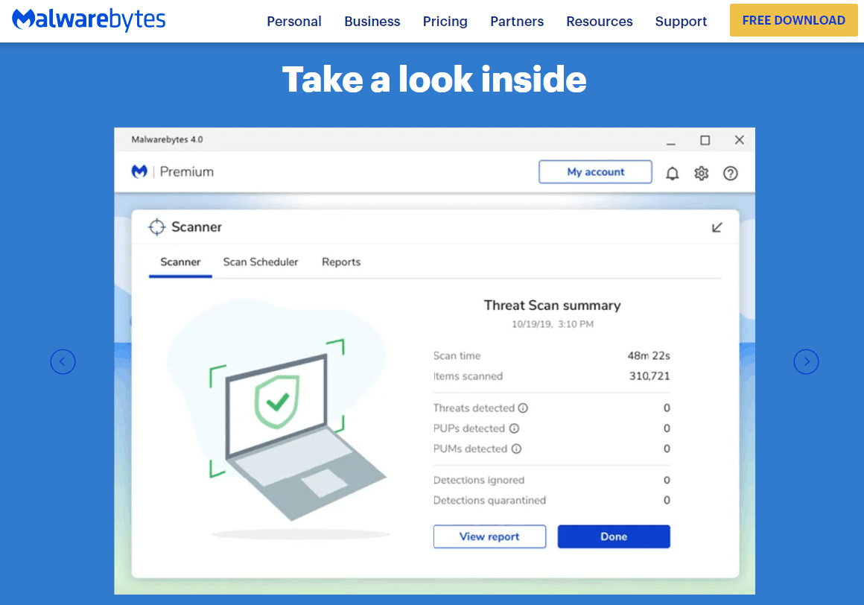Click info icon next to Threats detected
Screen dimensions: 864x605
[523, 408]
